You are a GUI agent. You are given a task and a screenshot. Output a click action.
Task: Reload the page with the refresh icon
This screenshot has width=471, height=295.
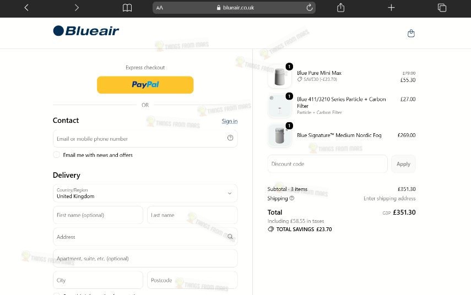(310, 8)
